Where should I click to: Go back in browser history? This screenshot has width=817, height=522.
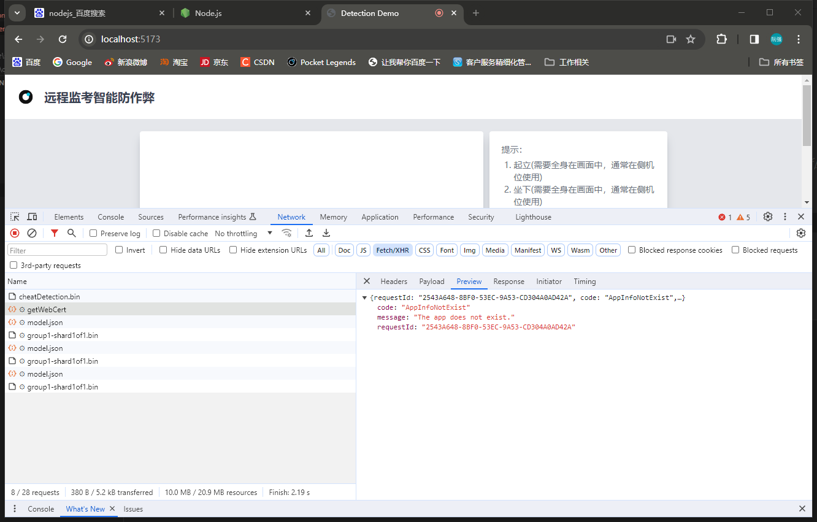(x=18, y=39)
